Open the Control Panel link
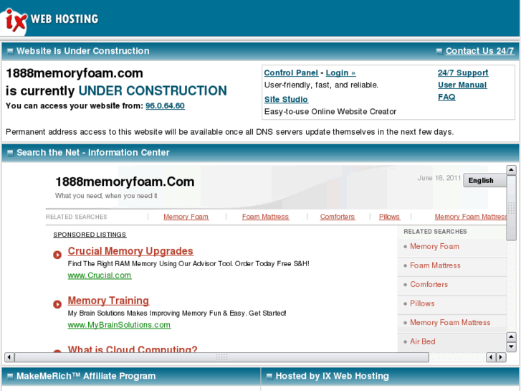Image resolution: width=521 pixels, height=391 pixels. click(x=291, y=73)
